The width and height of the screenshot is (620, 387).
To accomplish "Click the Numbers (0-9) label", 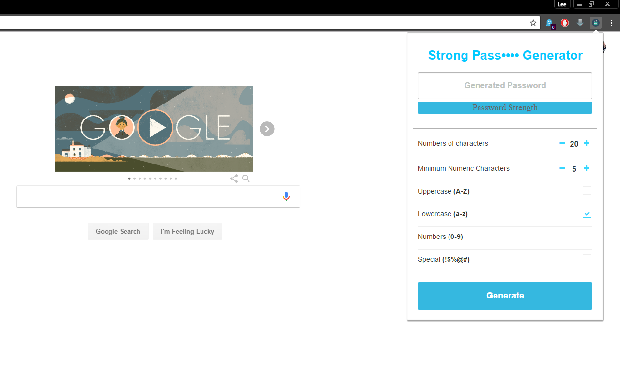I will [440, 237].
